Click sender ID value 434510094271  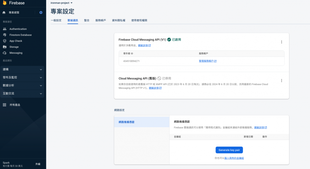pyautogui.click(x=131, y=61)
